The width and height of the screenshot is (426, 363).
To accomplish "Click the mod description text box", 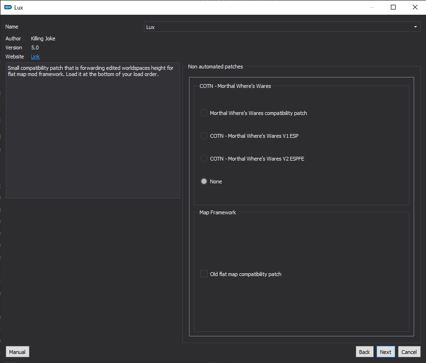I will 93,130.
